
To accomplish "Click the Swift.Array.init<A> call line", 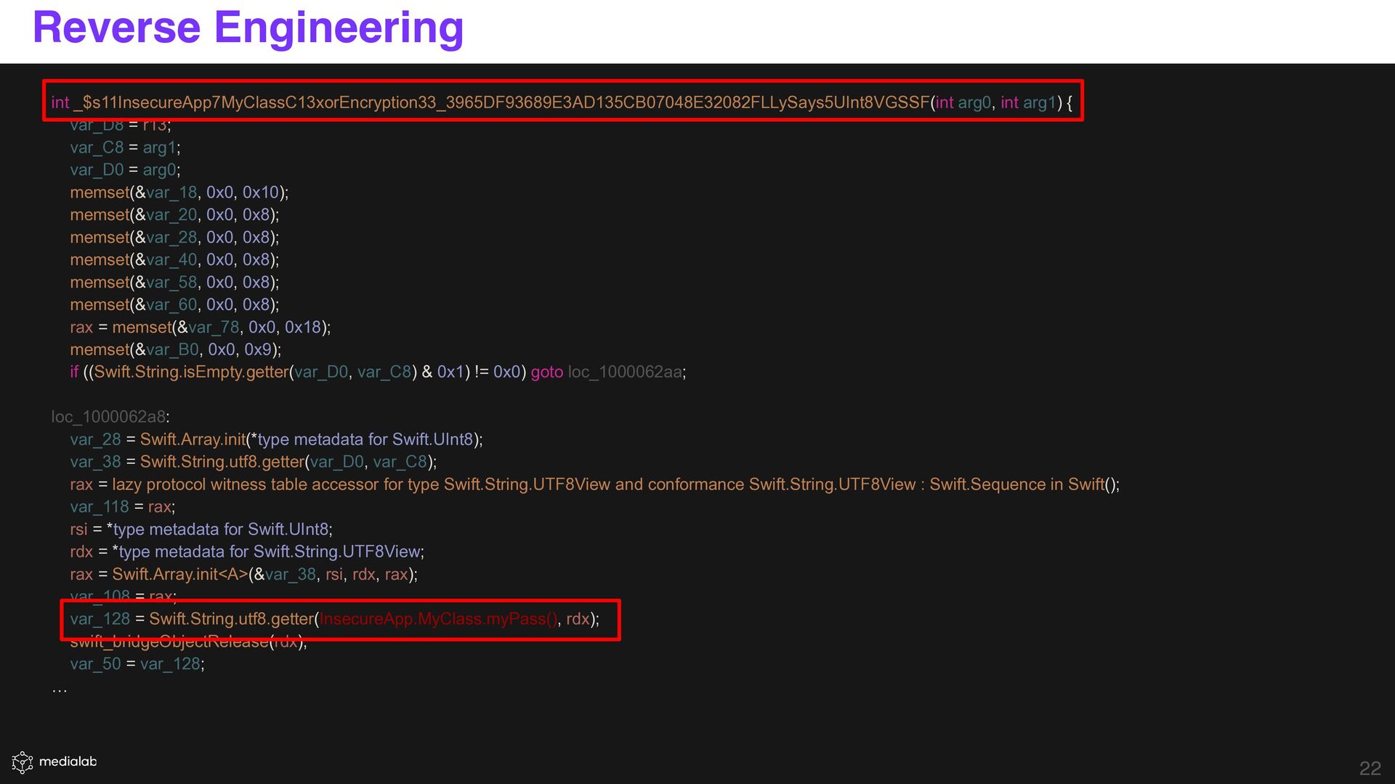I will (x=243, y=574).
